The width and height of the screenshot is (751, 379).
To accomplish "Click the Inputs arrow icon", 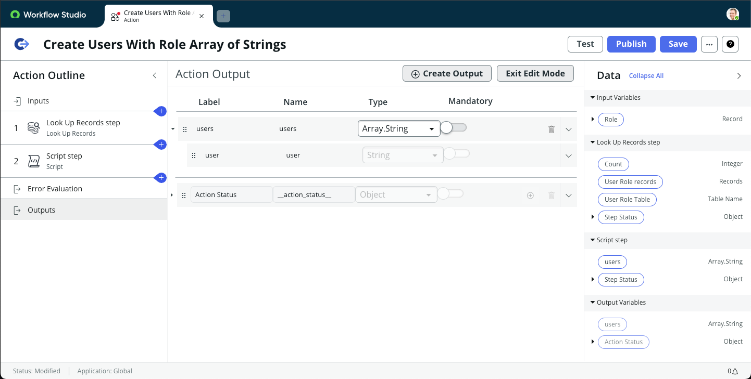I will 17,101.
